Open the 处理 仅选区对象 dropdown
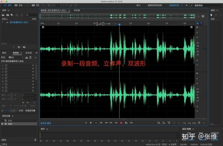Viewport: 223px width, 146px height. (30, 111)
